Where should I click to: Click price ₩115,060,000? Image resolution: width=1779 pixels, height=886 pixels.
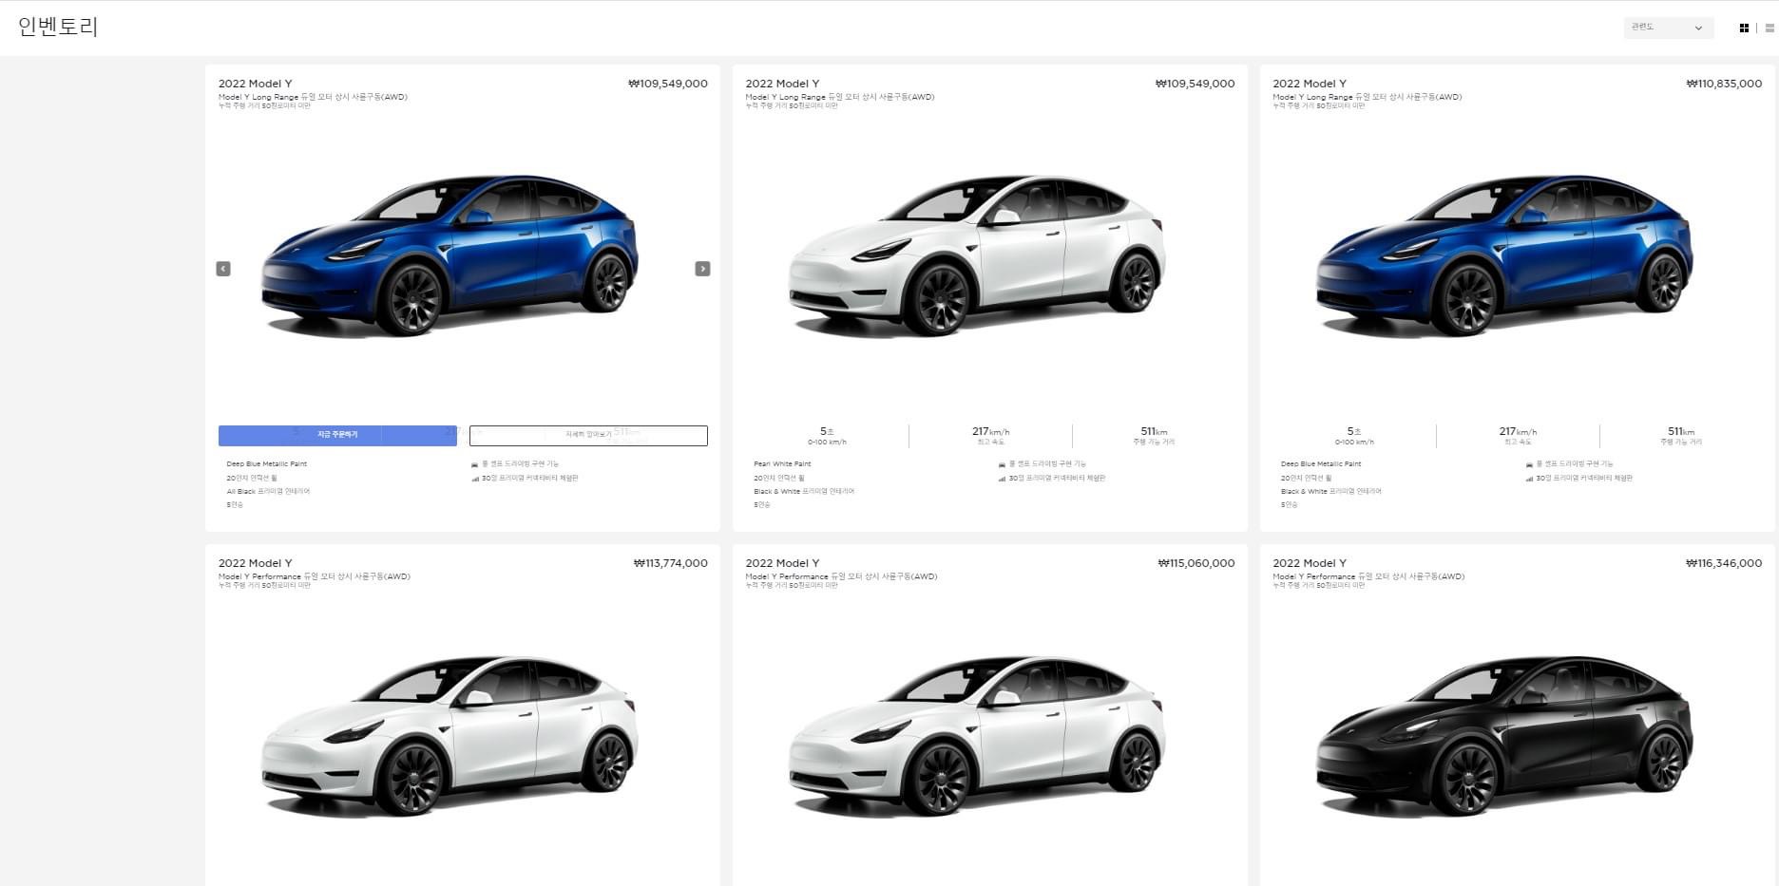point(1196,563)
